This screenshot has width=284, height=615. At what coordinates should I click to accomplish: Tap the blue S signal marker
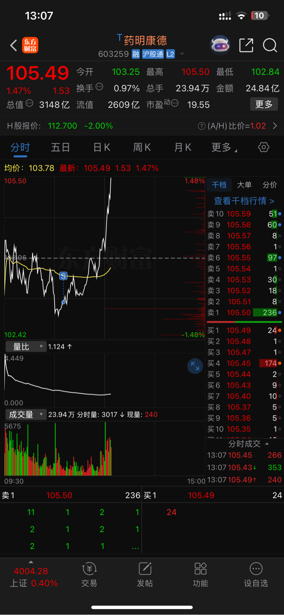(x=63, y=276)
